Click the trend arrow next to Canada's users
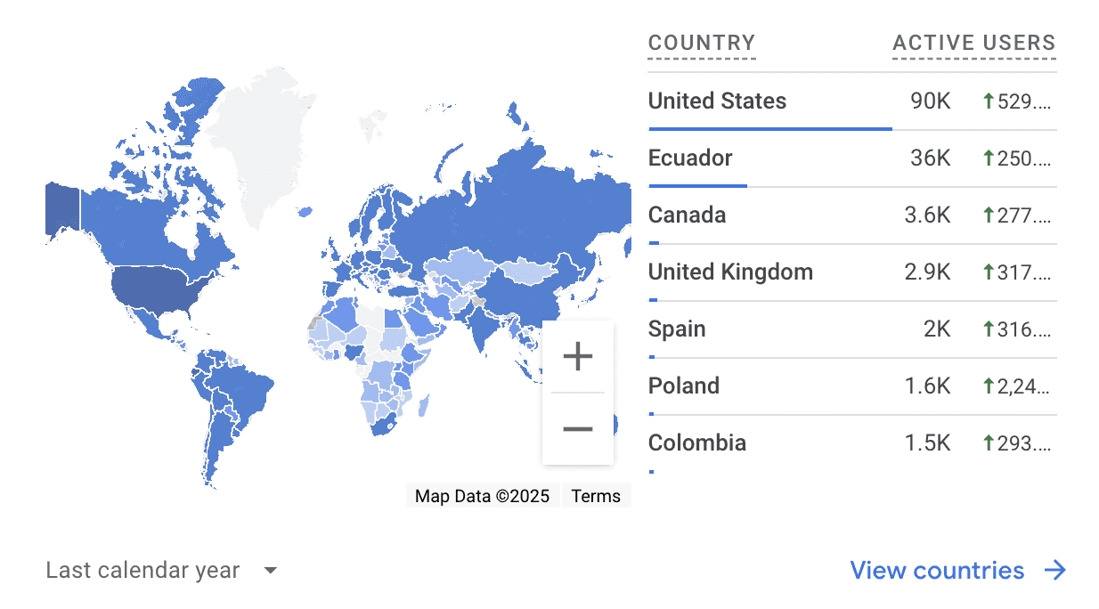1099x609 pixels. pyautogui.click(x=987, y=215)
